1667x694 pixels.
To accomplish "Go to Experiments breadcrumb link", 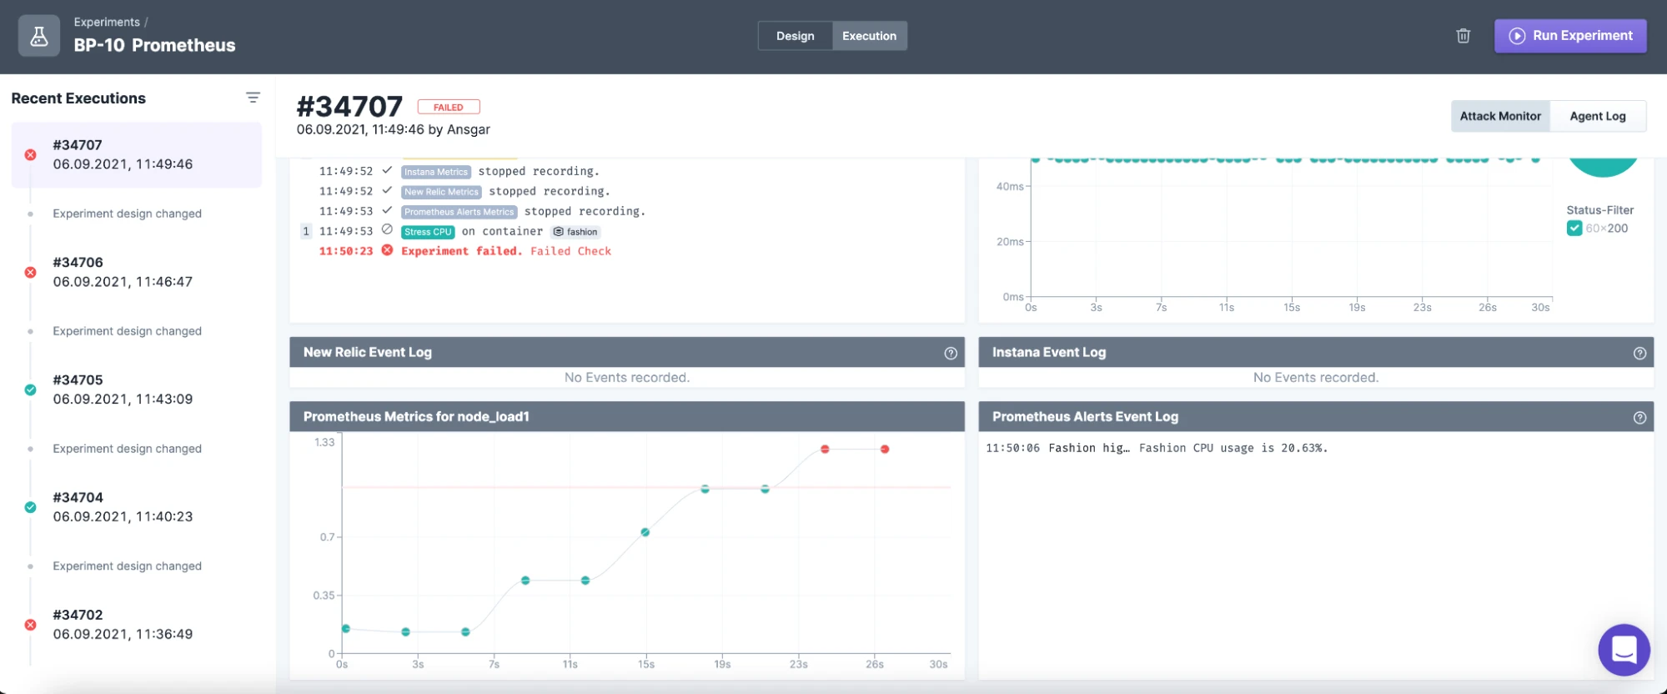I will click(x=107, y=22).
